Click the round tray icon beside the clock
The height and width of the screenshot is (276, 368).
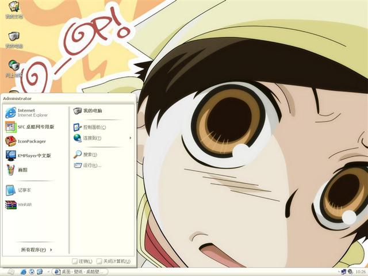[350, 272]
